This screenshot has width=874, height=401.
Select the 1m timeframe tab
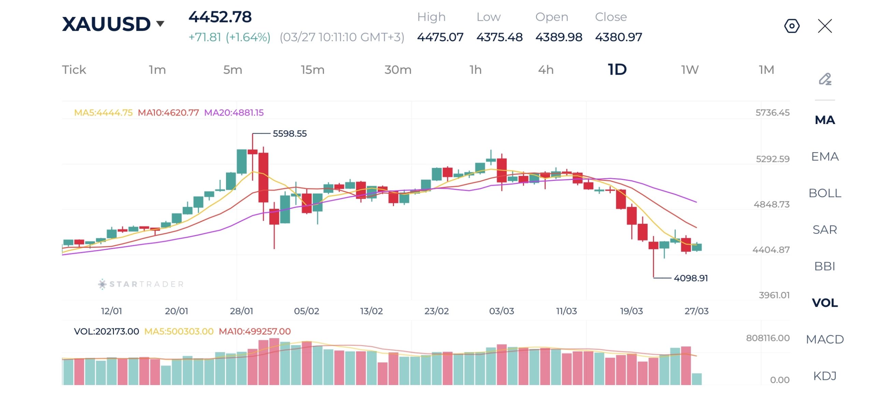click(157, 70)
